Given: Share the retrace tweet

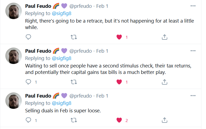Looking at the screenshot, I should point(165,37).
